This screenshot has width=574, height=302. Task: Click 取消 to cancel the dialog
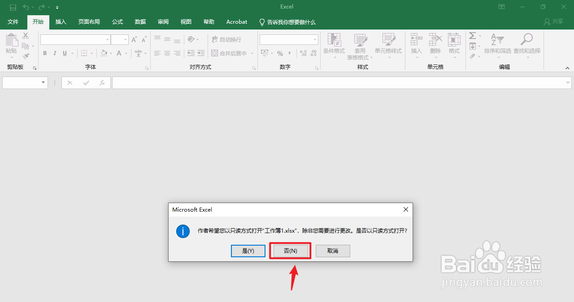333,251
